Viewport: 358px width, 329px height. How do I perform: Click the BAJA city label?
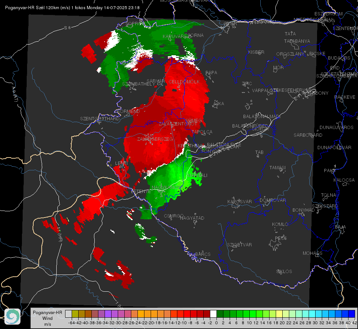340,227
